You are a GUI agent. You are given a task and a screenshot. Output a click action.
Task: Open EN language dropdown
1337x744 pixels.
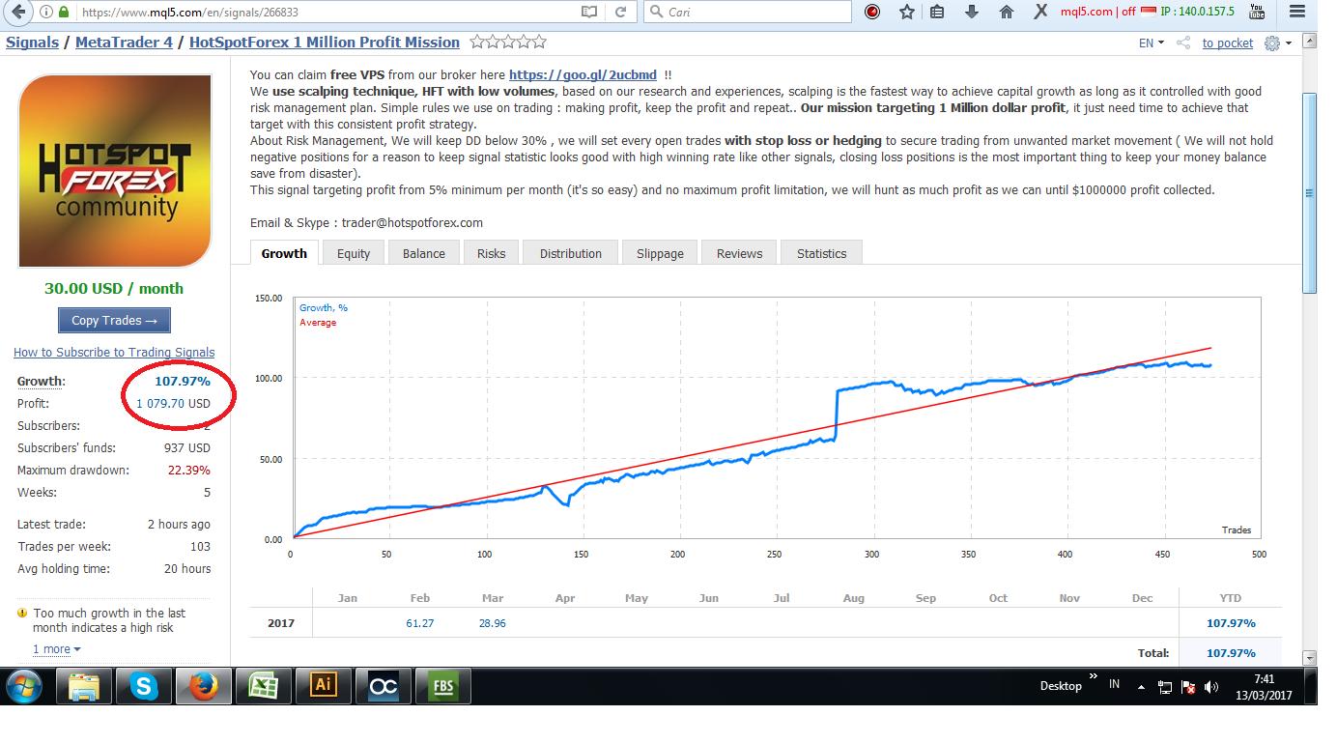coord(1152,43)
